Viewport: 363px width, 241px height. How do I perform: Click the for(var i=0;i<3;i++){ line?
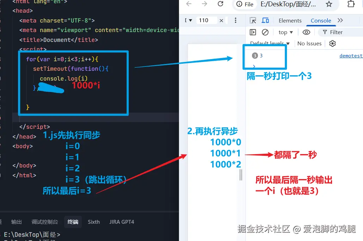coord(62,59)
